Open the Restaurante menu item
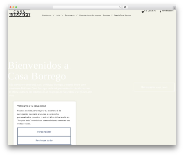The width and height of the screenshot is (184, 156). coord(70,15)
